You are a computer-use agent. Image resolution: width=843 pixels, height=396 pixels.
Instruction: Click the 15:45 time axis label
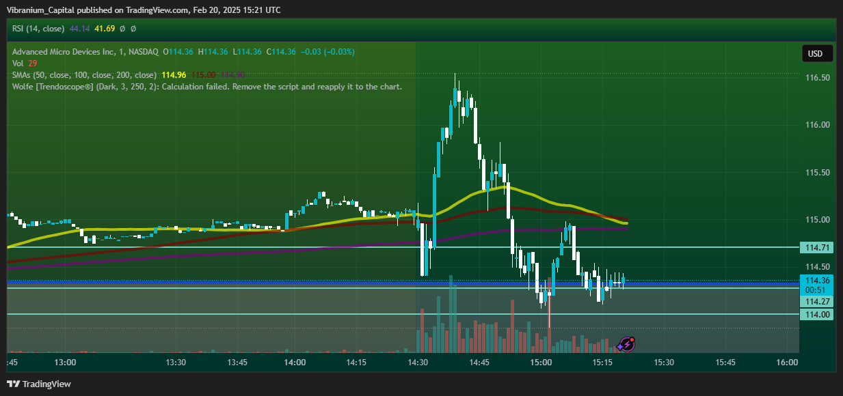tap(725, 363)
